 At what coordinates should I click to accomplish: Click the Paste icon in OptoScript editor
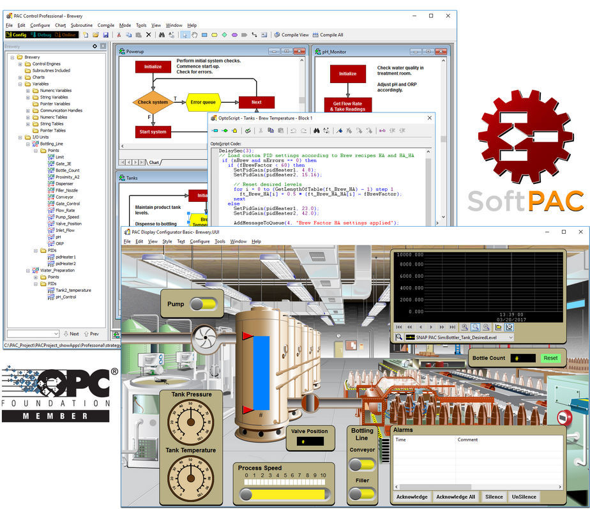click(x=280, y=130)
